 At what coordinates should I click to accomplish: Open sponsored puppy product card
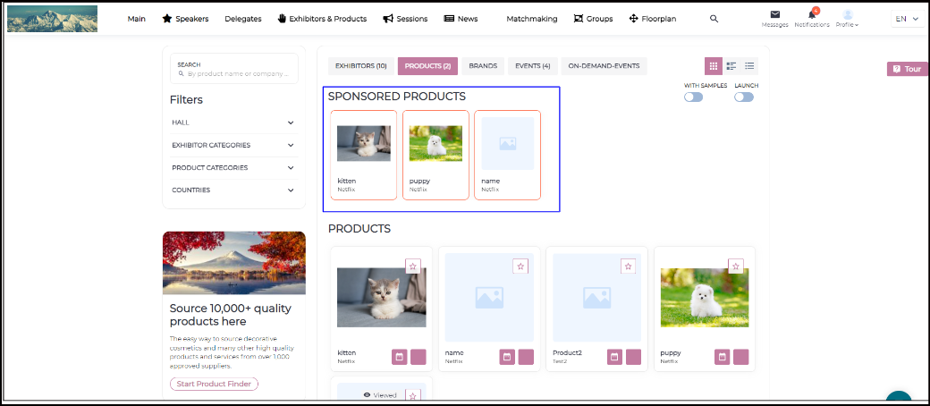[436, 155]
